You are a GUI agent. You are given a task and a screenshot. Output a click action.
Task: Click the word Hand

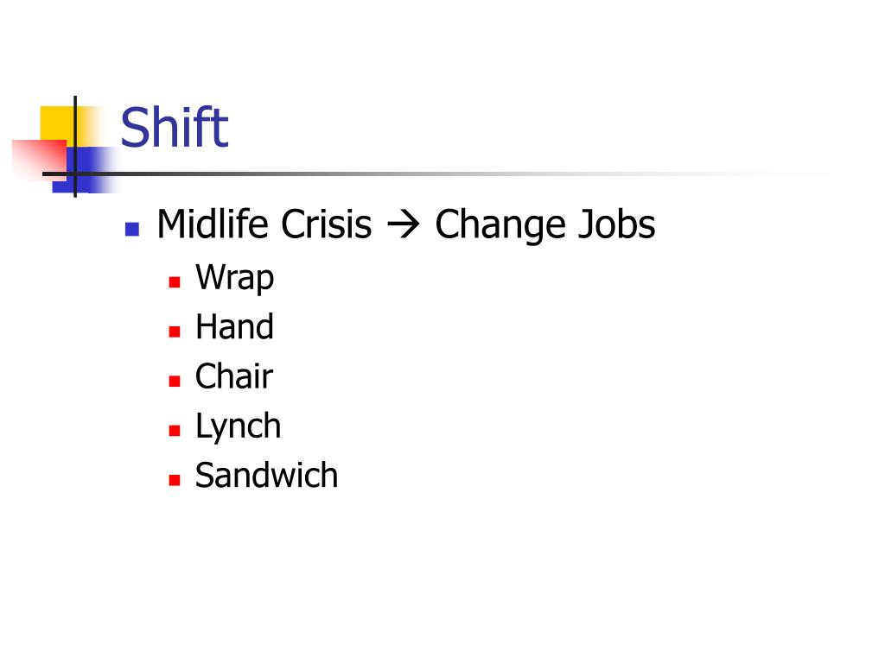[x=235, y=326]
